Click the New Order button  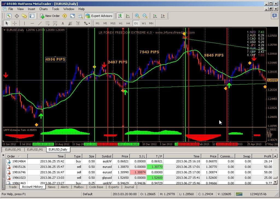(x=50, y=16)
